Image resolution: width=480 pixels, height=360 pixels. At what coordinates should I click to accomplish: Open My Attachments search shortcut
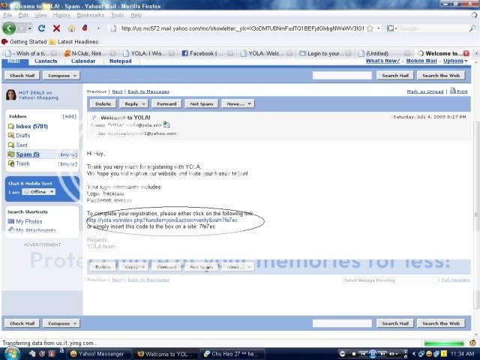tap(36, 230)
